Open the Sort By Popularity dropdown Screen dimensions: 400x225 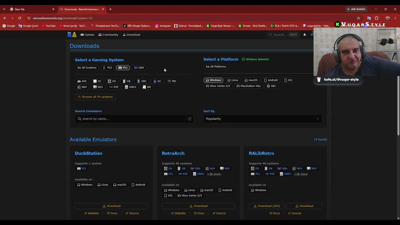[262, 119]
